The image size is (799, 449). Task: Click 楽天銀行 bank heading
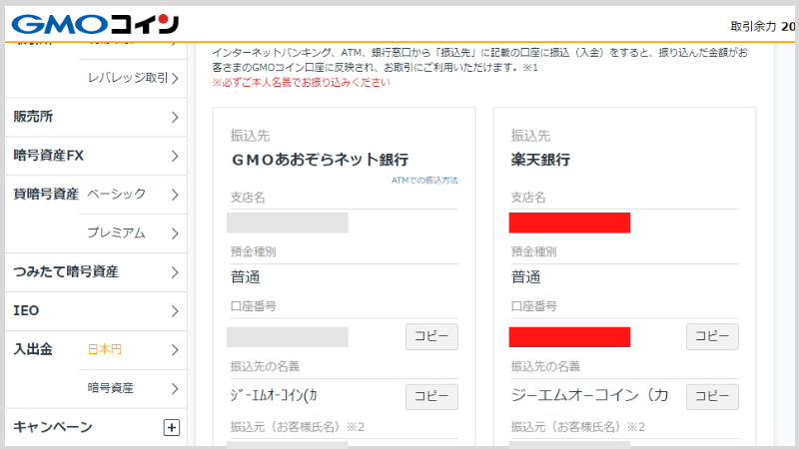point(540,160)
